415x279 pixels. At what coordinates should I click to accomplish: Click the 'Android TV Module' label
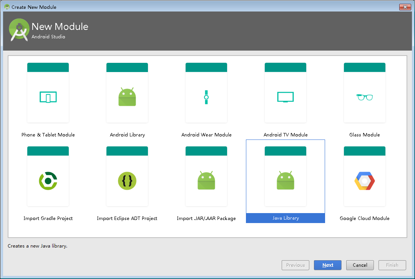coord(285,135)
